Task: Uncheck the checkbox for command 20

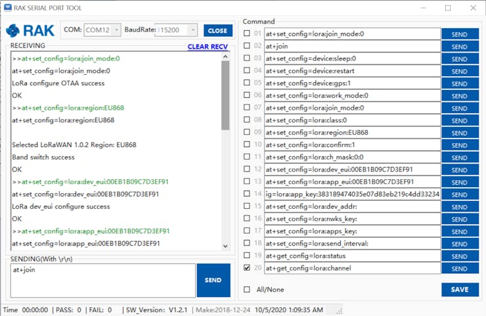Action: coord(247,268)
